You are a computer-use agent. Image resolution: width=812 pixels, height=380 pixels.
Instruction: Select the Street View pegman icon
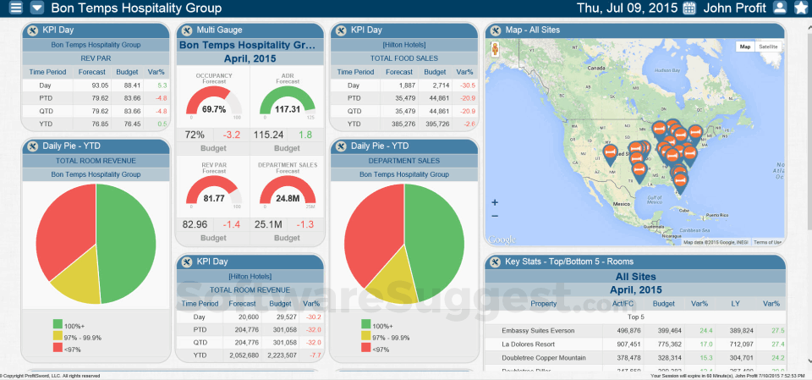click(x=495, y=49)
